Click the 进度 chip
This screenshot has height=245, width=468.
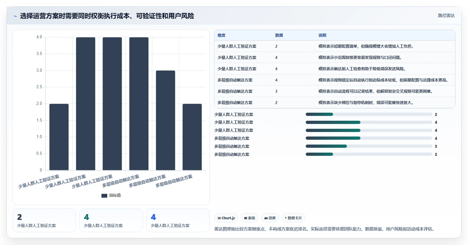pyautogui.click(x=270, y=218)
